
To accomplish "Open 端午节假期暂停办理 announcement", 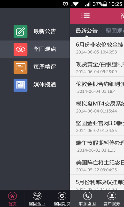I will click(97, 145).
